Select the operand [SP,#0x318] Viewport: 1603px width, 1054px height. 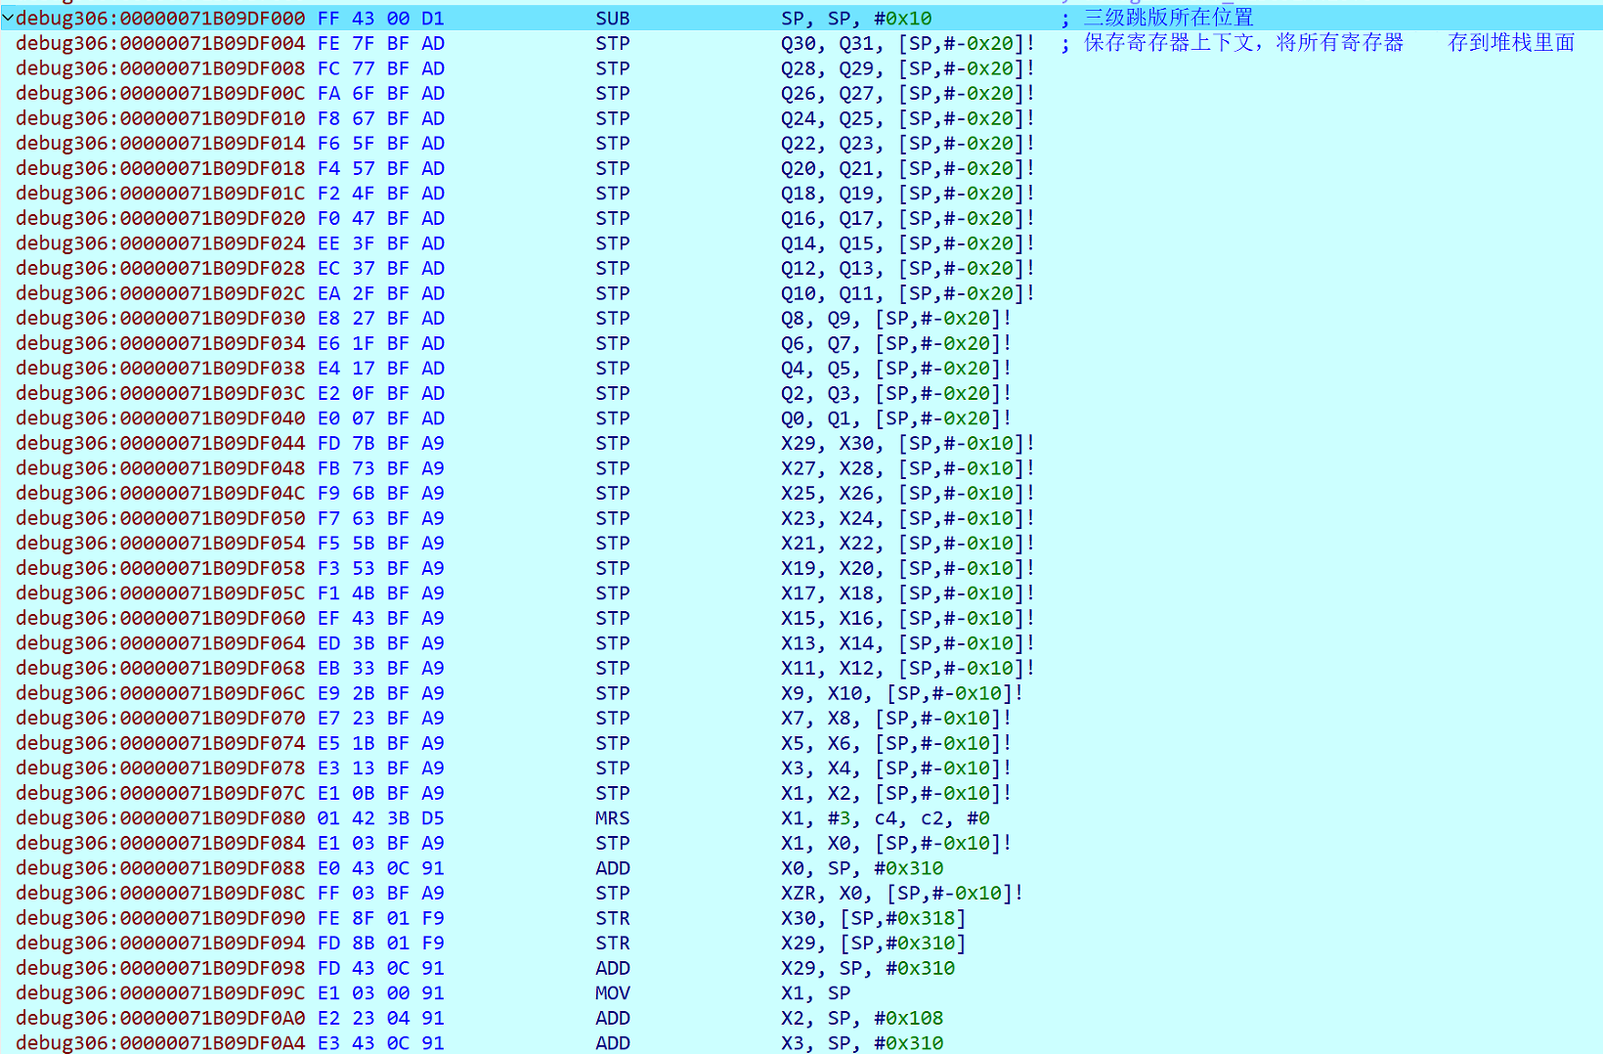(903, 918)
